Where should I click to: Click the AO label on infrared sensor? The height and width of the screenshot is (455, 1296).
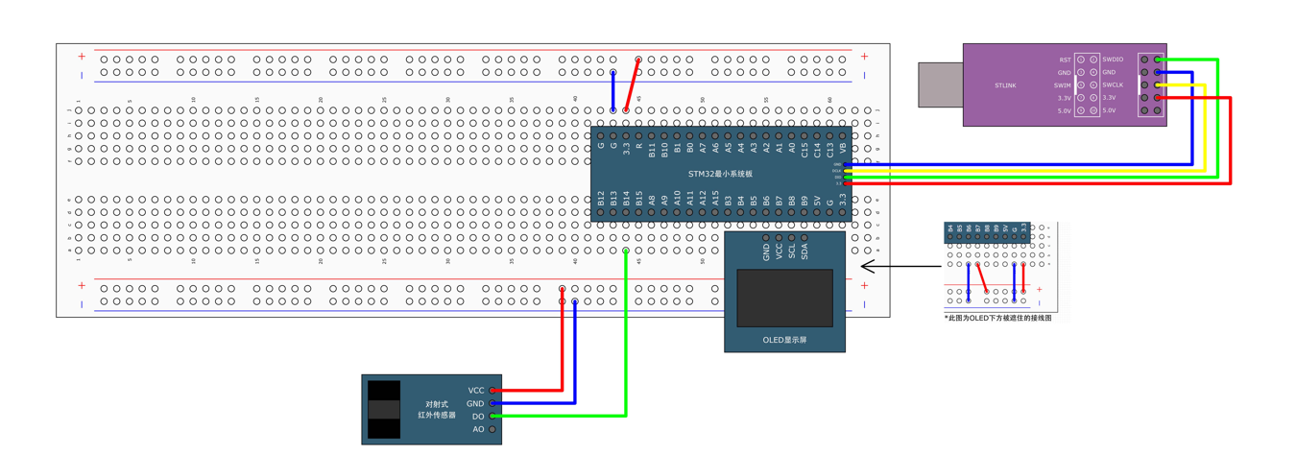pos(478,429)
